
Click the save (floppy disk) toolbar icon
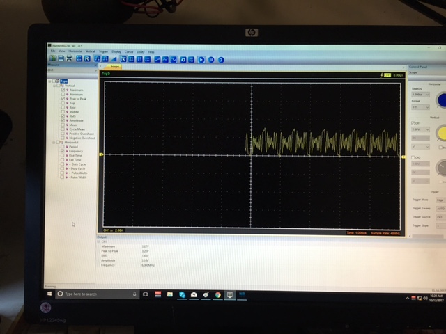coord(61,58)
